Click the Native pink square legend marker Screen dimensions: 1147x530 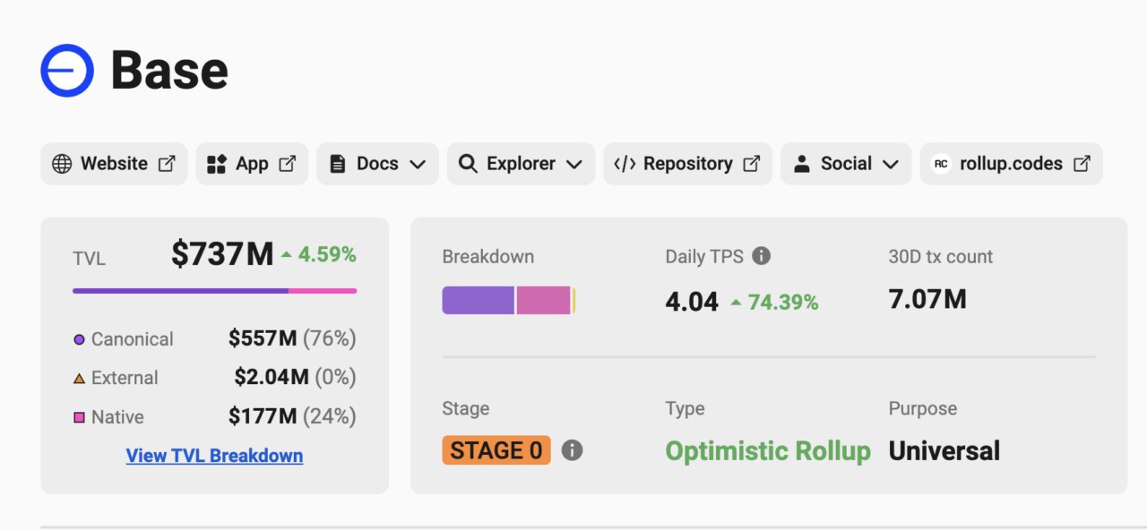(79, 417)
